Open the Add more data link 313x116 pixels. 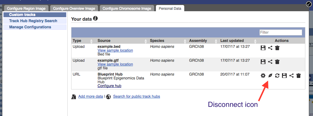click(90, 97)
